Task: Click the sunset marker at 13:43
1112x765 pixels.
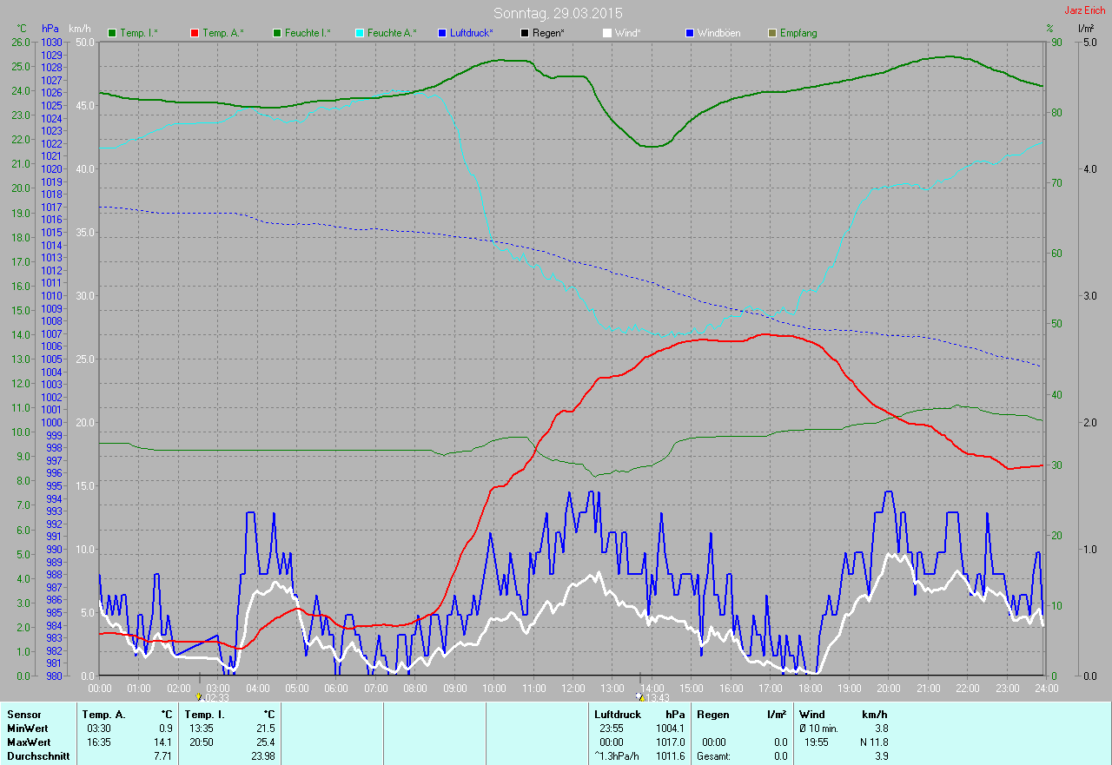Action: click(x=640, y=696)
